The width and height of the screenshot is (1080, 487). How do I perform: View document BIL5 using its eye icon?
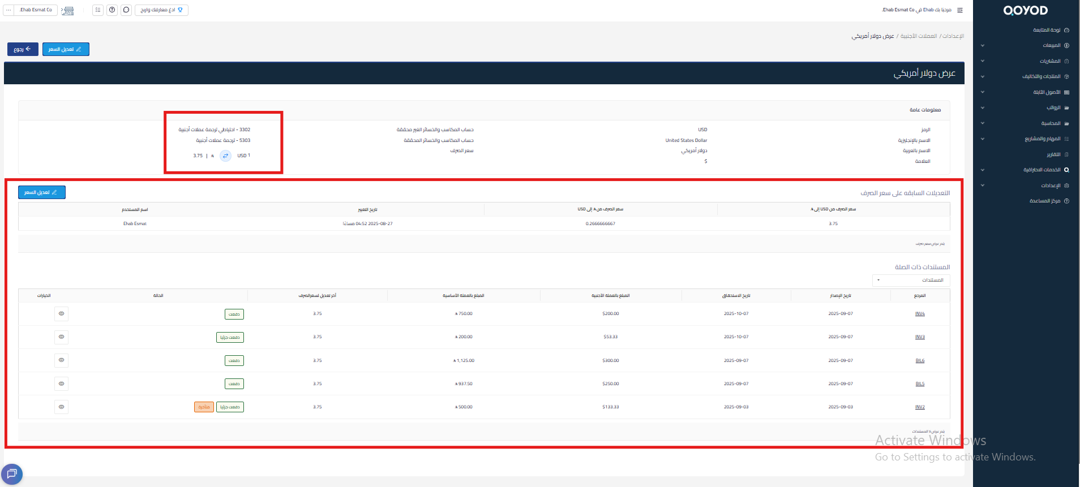point(61,383)
